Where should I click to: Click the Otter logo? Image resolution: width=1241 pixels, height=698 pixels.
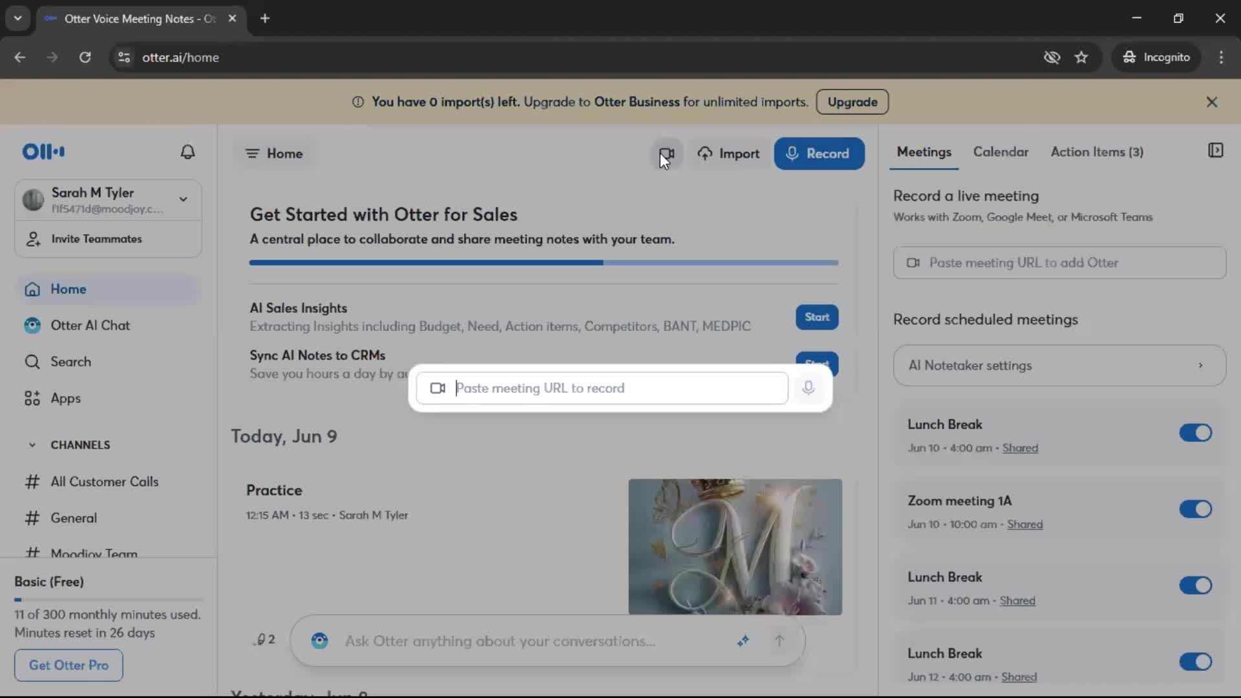43,152
